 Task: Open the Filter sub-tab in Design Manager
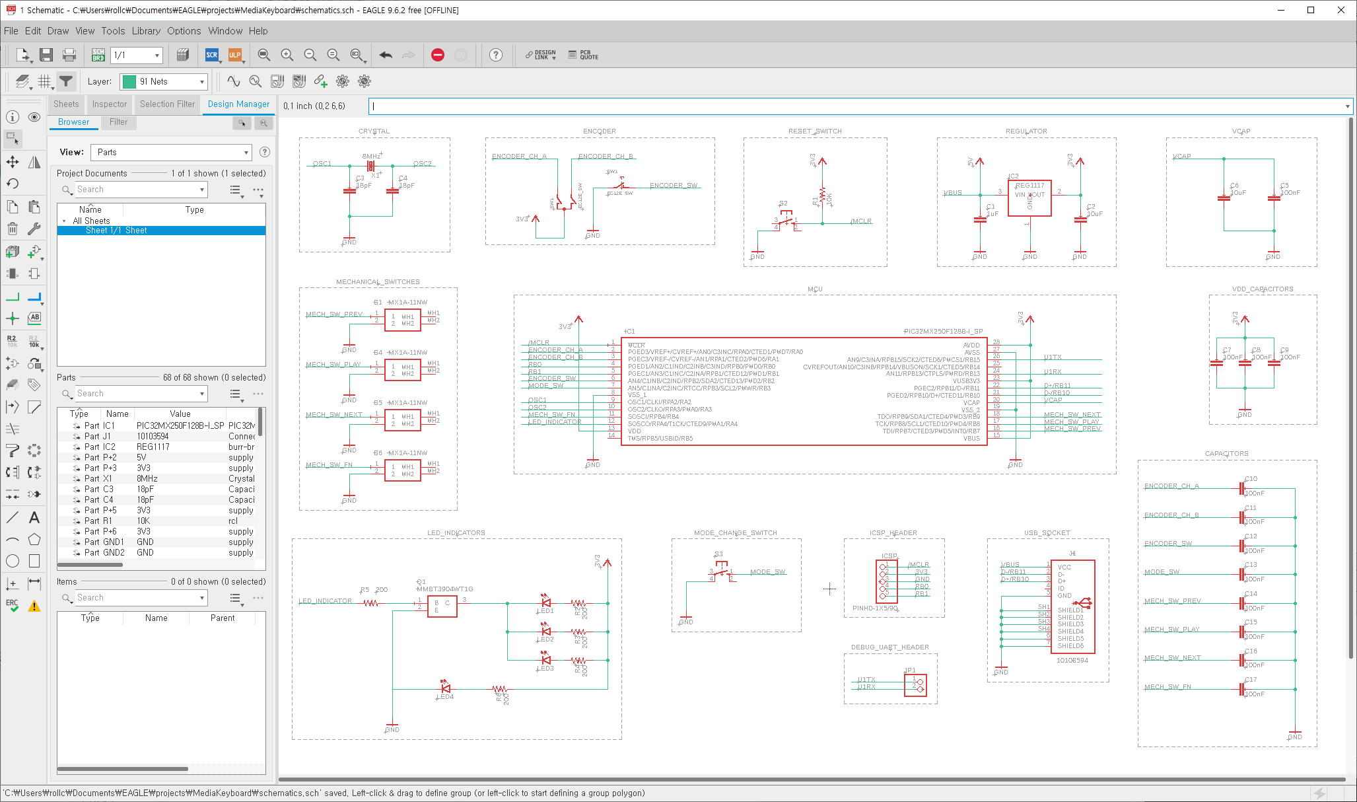point(119,122)
